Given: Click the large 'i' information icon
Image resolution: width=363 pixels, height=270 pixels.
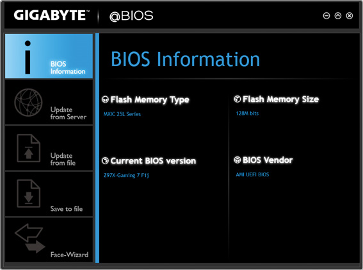Looking at the screenshot, I should (x=28, y=57).
